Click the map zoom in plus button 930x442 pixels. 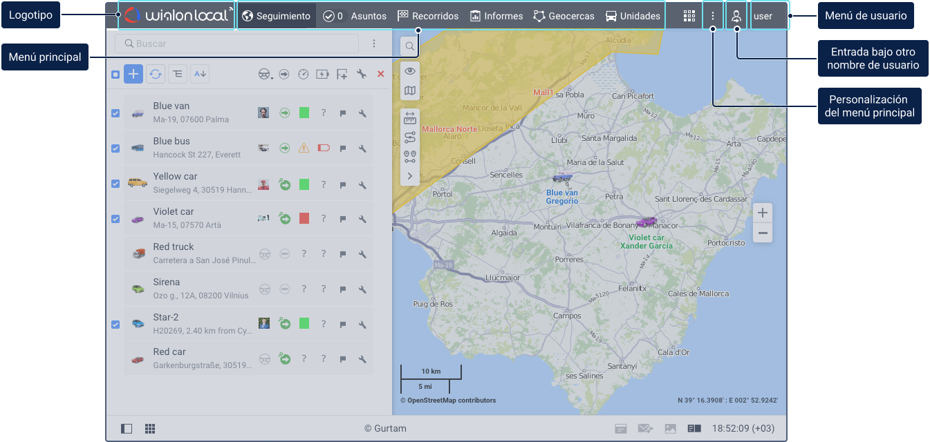pyautogui.click(x=763, y=213)
